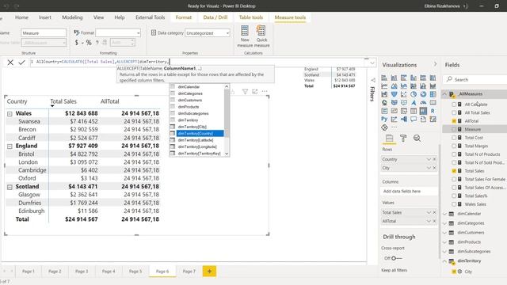Uncheck the Total Sales checkbox
Viewport: 507px width, 285px height.
[x=454, y=171]
